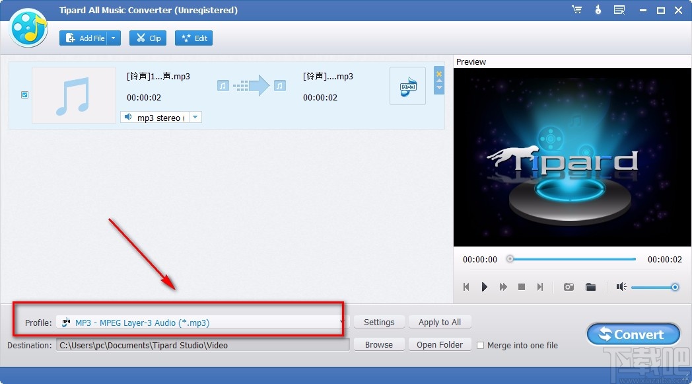Minimize the Tipard window
692x384 pixels.
click(642, 10)
